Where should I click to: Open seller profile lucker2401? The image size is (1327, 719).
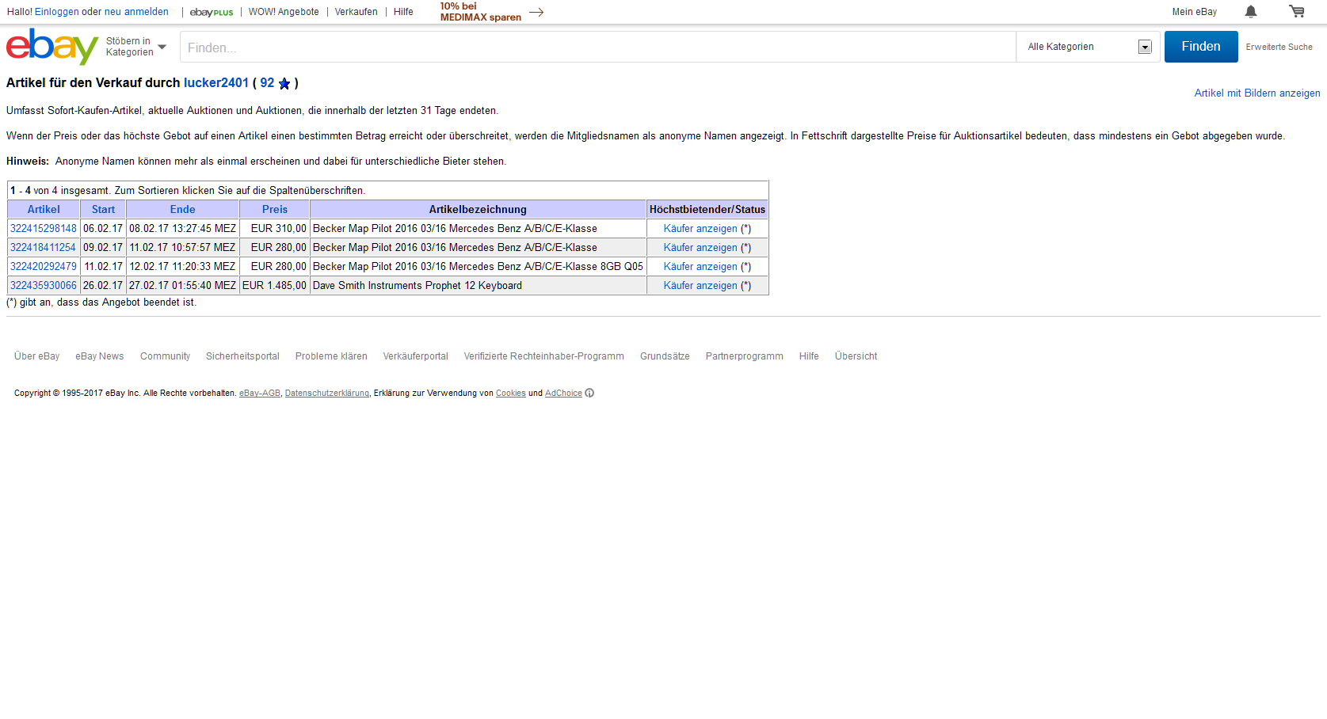point(215,83)
